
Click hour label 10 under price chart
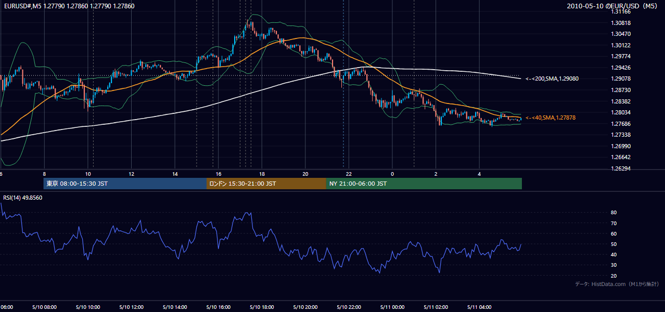pyautogui.click(x=88, y=174)
